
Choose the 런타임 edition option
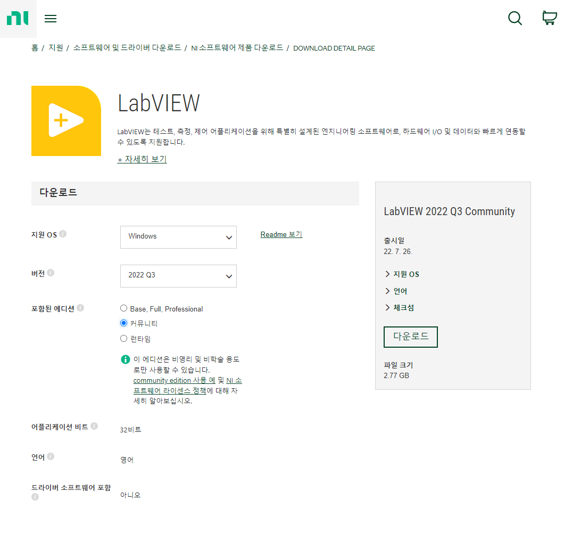[x=123, y=338]
